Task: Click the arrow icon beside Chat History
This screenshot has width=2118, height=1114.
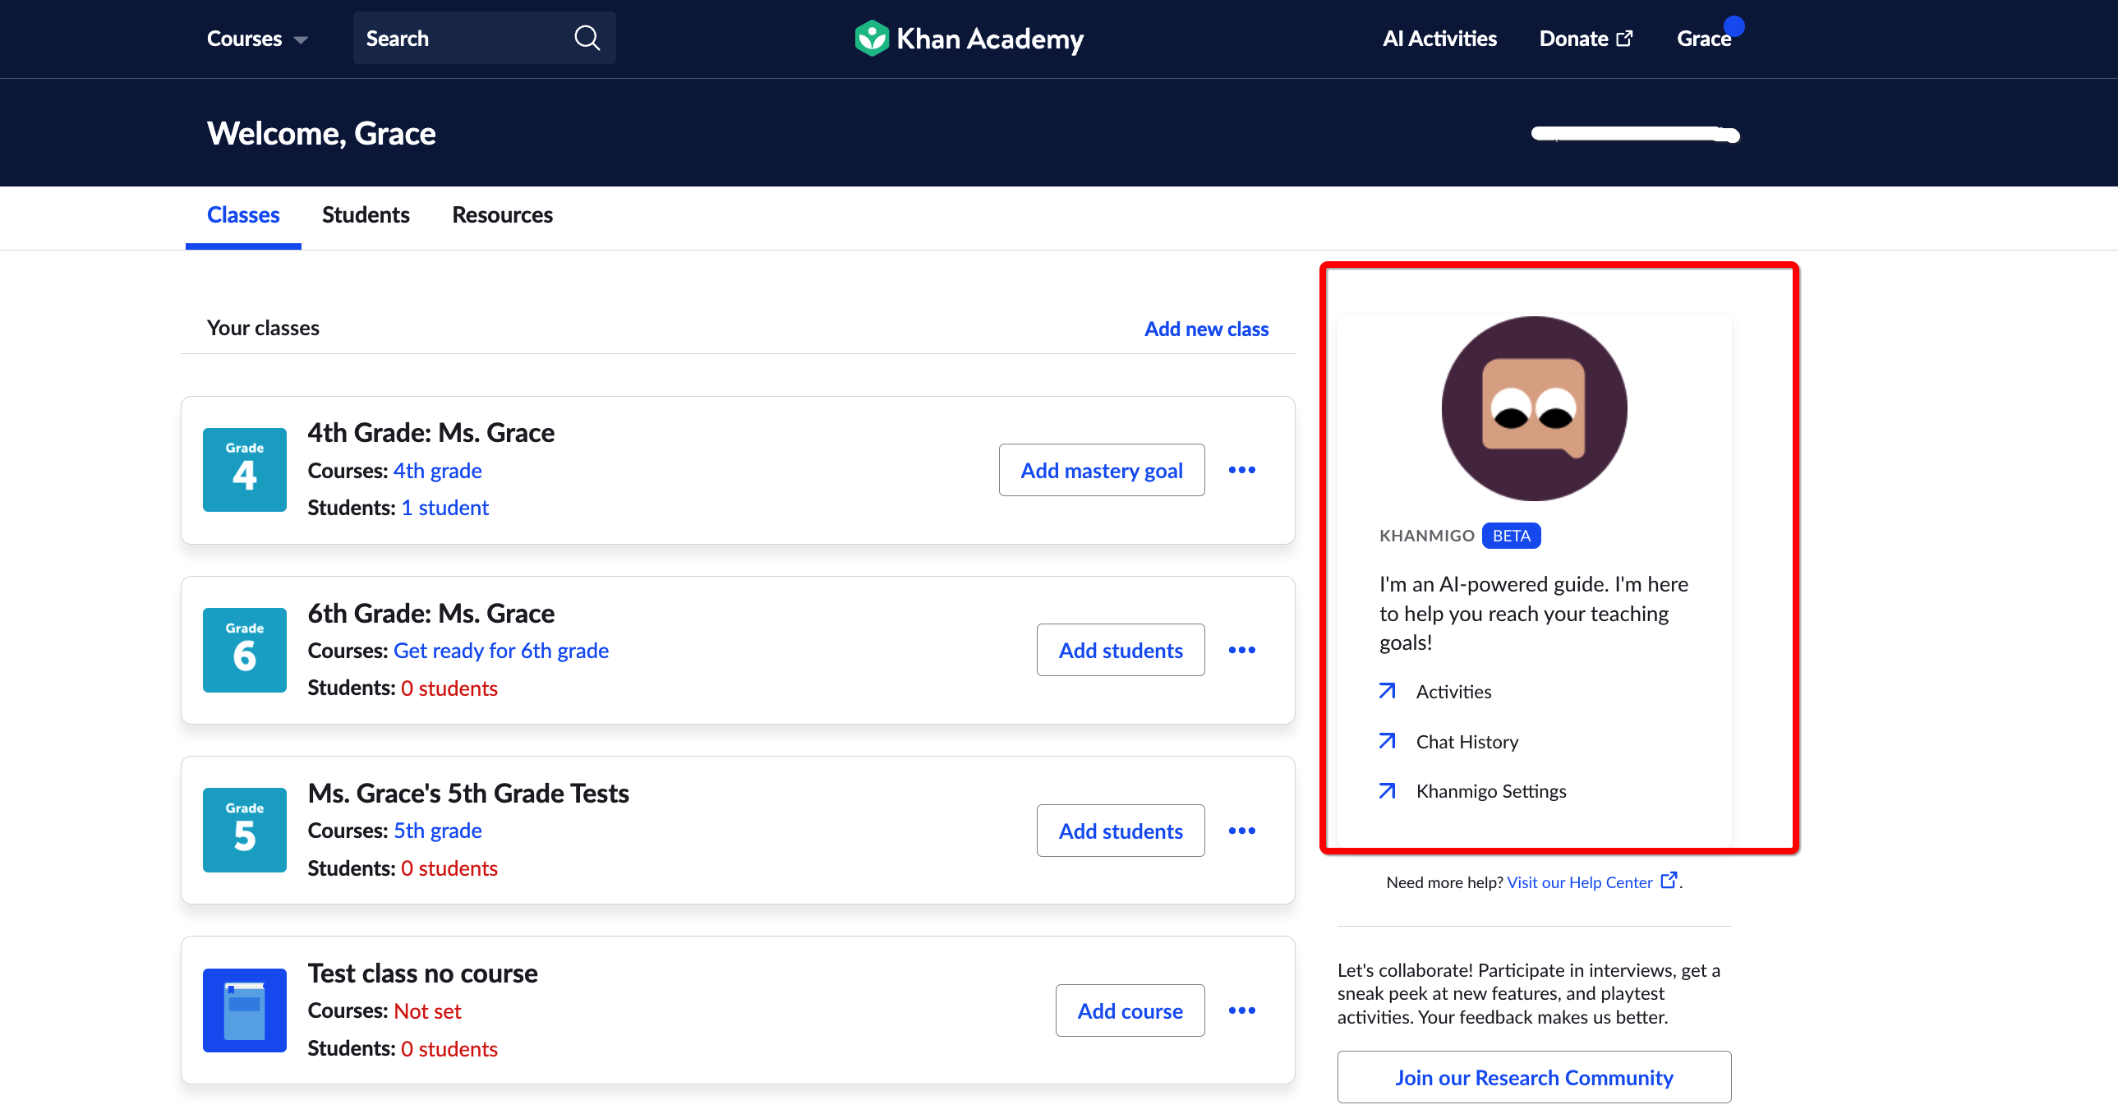Action: click(x=1387, y=741)
